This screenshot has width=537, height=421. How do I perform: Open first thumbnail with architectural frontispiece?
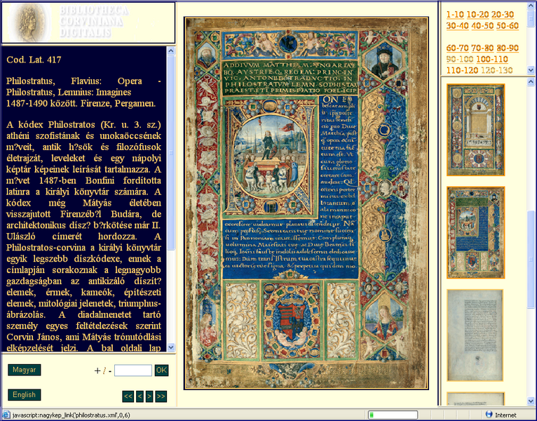pyautogui.click(x=476, y=130)
